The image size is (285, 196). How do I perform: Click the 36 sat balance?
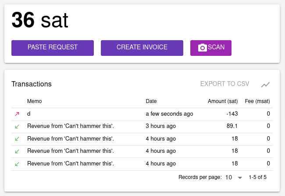pyautogui.click(x=40, y=20)
